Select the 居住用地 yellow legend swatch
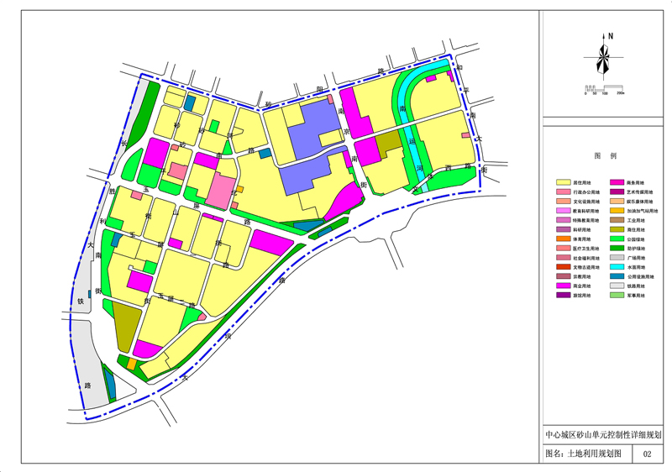Screen dimensions: 672x472 click(563, 182)
